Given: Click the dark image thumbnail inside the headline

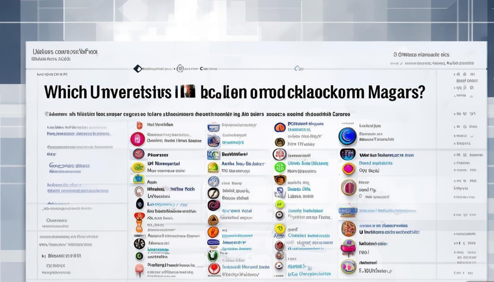Looking at the screenshot, I should pyautogui.click(x=189, y=91).
